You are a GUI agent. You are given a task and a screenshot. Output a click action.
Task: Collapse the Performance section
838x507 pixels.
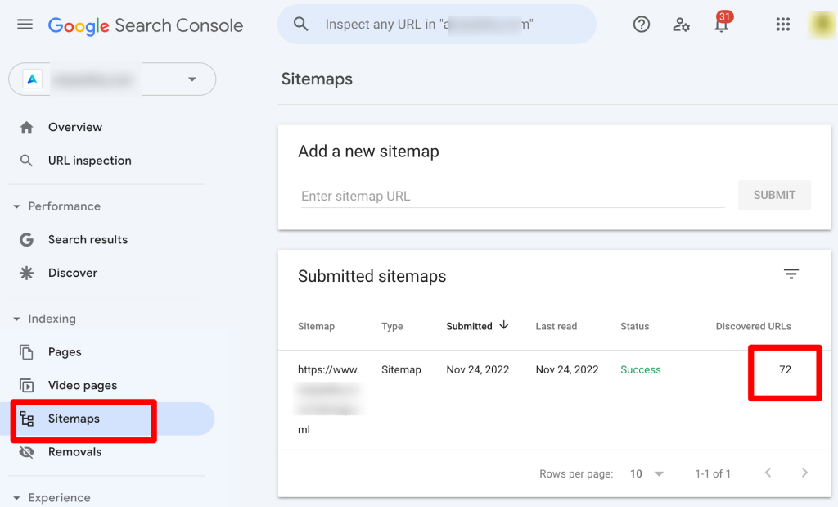(x=16, y=206)
